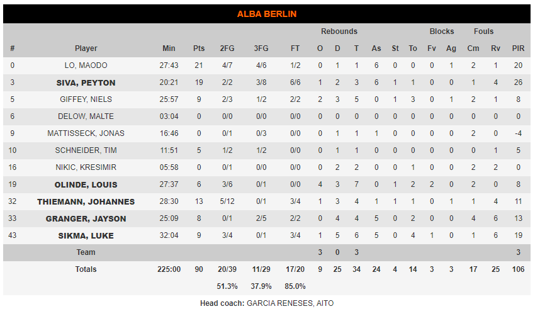
Task: Open the SIVA, PEYTON player link
Action: click(86, 82)
